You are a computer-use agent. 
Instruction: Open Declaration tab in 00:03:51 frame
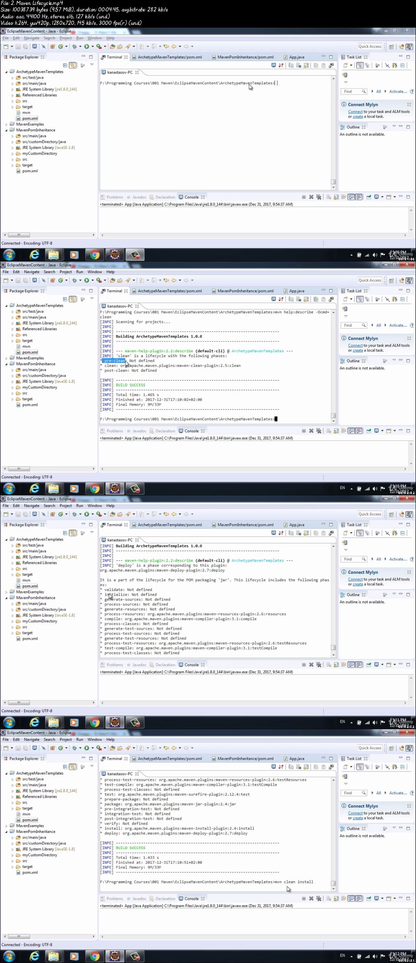(x=162, y=899)
